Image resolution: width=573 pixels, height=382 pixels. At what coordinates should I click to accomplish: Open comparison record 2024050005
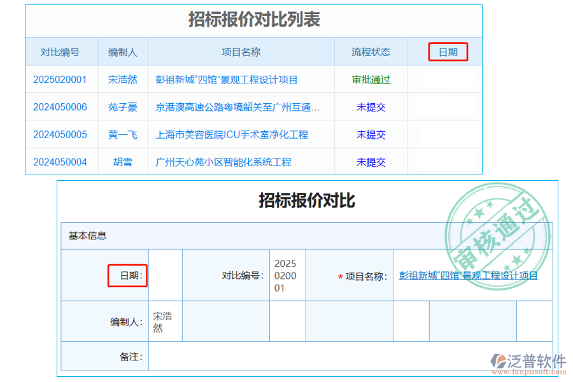[x=61, y=134]
